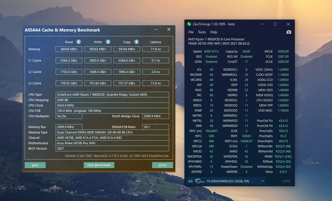Click the tREFI value 50000

tap(246, 136)
